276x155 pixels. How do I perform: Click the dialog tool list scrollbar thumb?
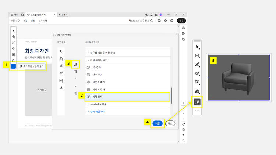click(x=171, y=95)
